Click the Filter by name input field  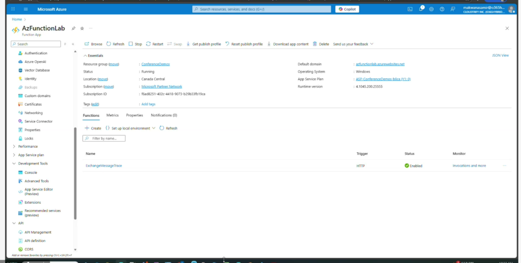click(107, 138)
